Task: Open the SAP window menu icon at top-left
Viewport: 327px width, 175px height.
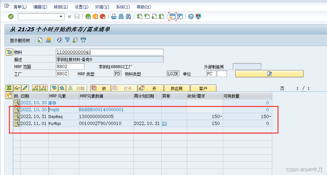Action: (x=7, y=6)
